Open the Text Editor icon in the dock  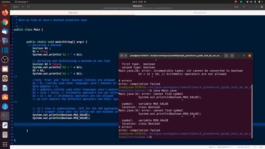pyautogui.click(x=5, y=125)
